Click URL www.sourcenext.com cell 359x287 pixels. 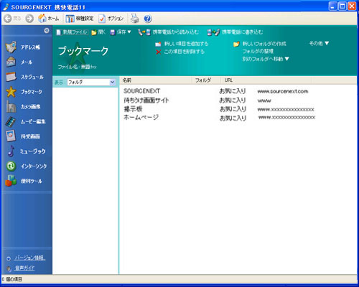point(283,91)
